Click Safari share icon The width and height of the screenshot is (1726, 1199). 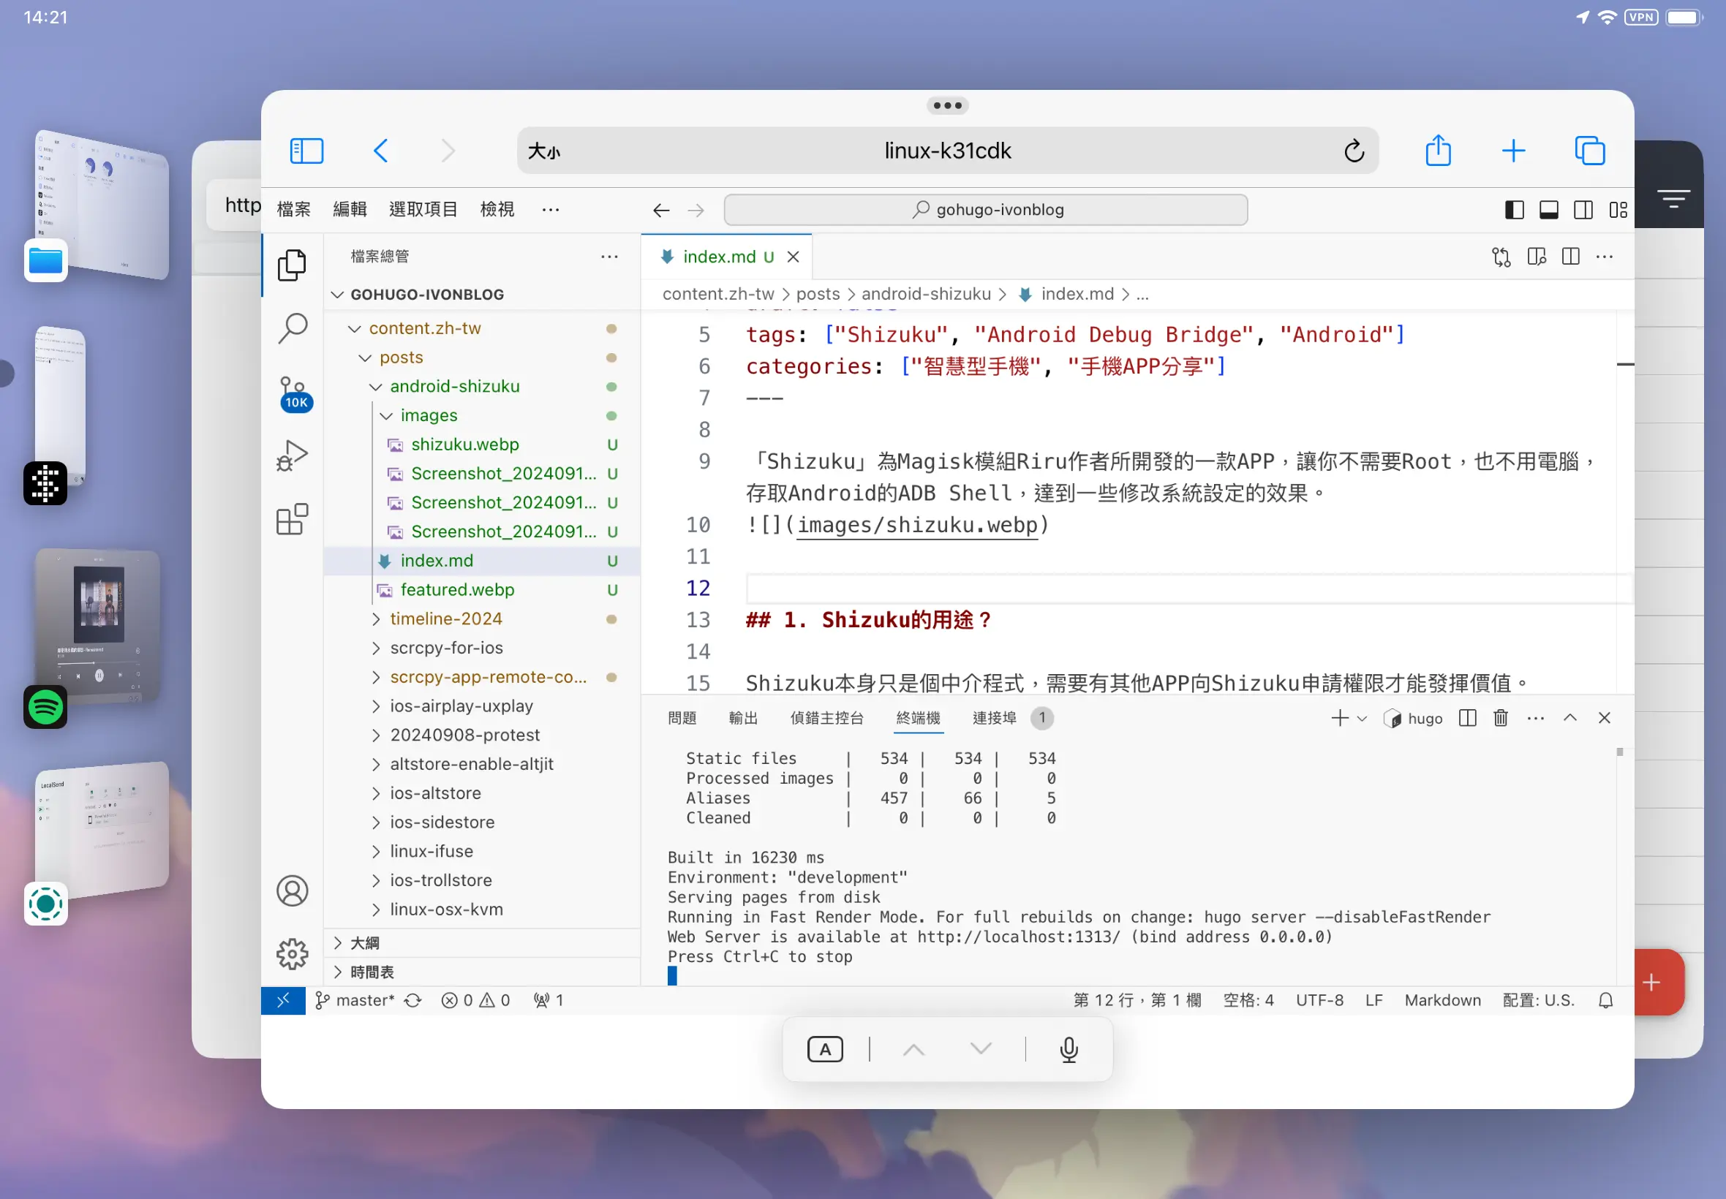[x=1437, y=151]
